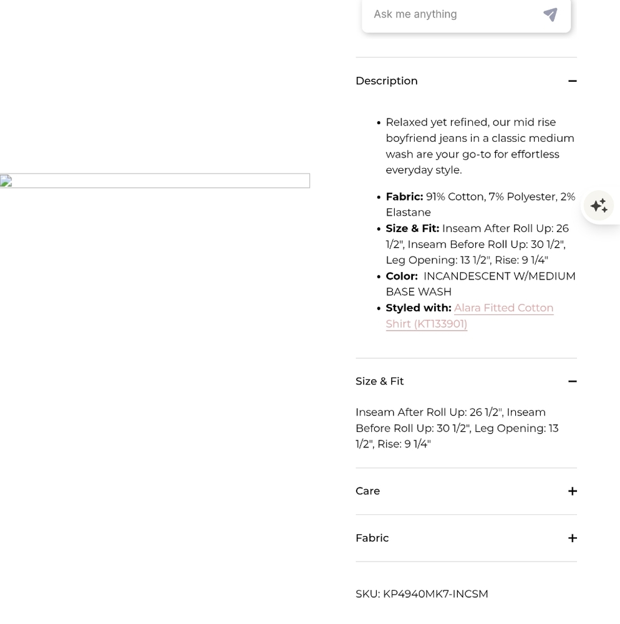620x624 pixels.
Task: Click the 91% Cotton fabric composition line
Action: (x=480, y=205)
